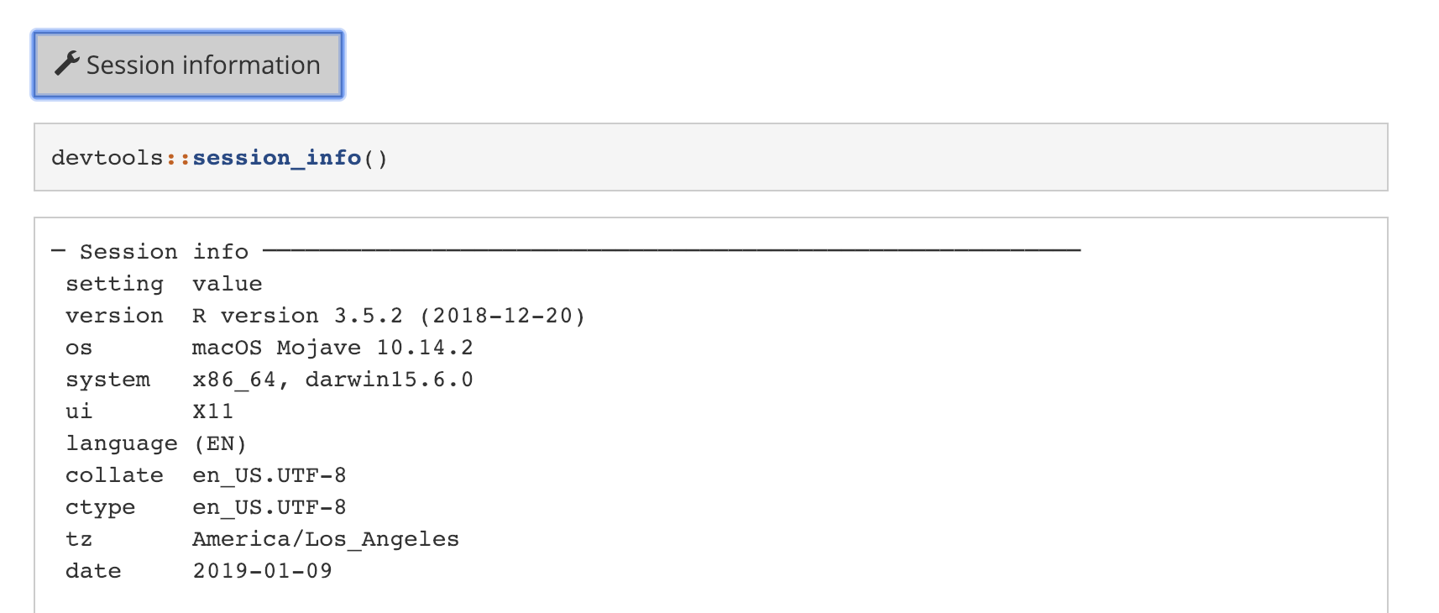The height and width of the screenshot is (613, 1439).
Task: Click the parentheses after session_info
Action: click(x=377, y=158)
